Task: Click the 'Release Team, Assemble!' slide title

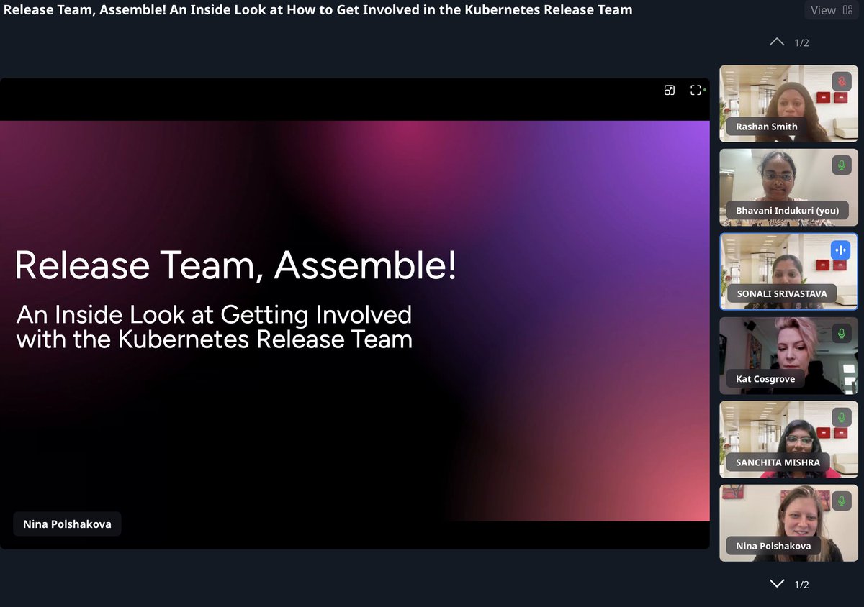Action: [x=235, y=265]
